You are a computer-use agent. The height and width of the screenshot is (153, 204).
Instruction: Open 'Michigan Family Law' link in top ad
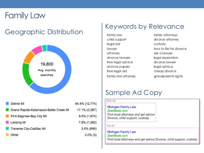(x=122, y=132)
